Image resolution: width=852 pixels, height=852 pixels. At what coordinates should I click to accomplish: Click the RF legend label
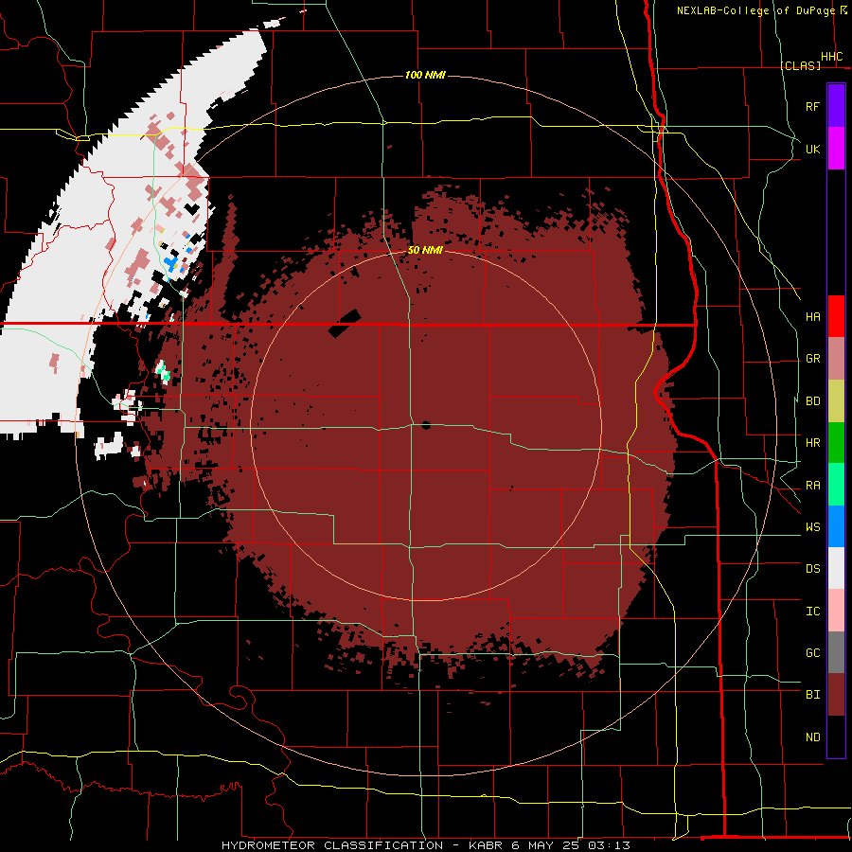(x=813, y=106)
